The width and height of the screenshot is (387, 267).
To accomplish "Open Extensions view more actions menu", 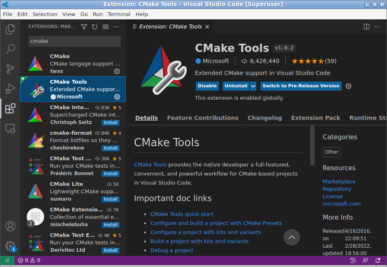I will point(116,27).
